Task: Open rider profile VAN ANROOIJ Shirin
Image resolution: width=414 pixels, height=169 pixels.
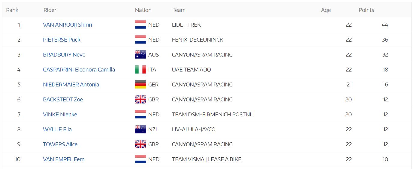Action: tap(68, 25)
